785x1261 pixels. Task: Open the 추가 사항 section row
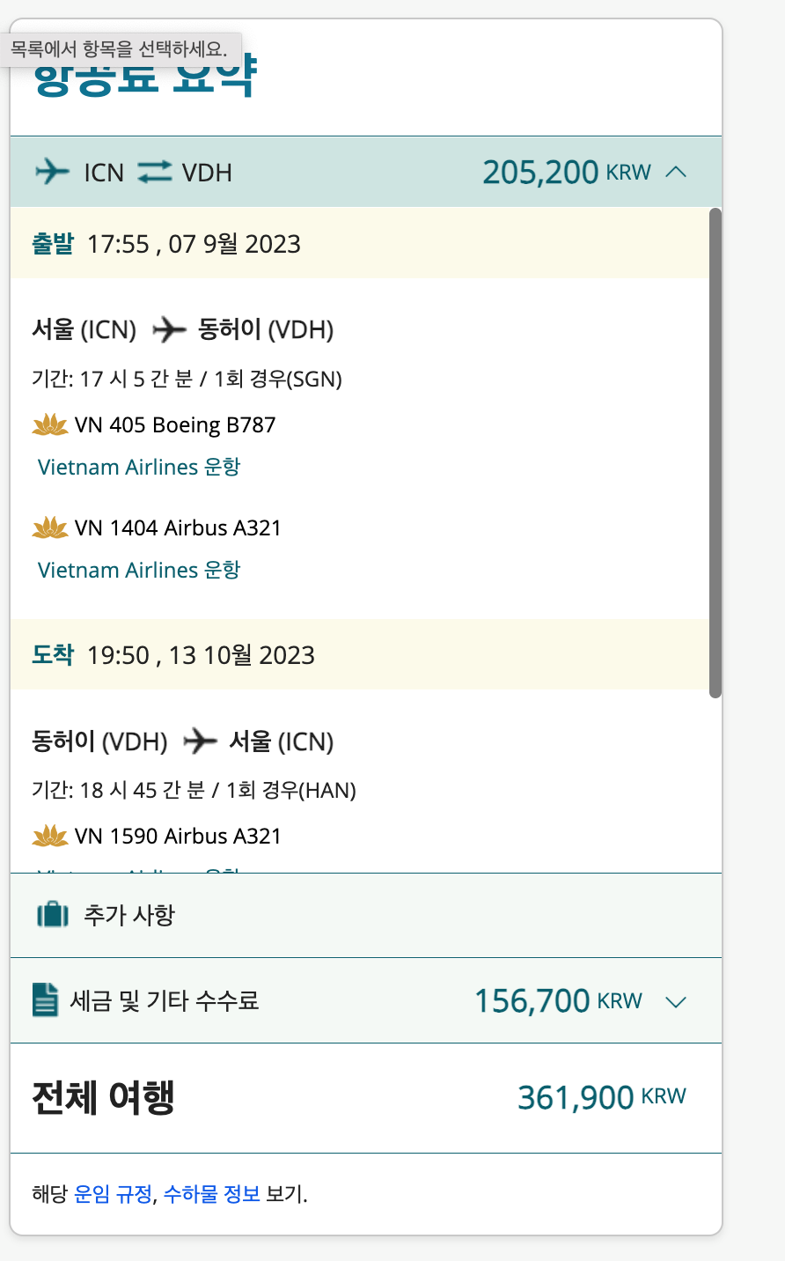[366, 915]
